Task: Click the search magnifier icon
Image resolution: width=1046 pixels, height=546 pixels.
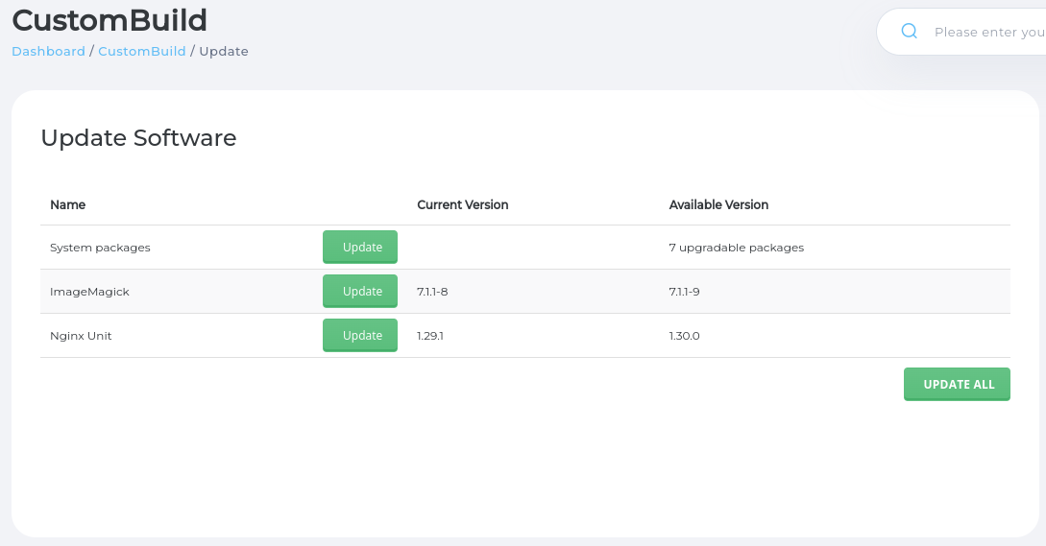Action: click(909, 32)
